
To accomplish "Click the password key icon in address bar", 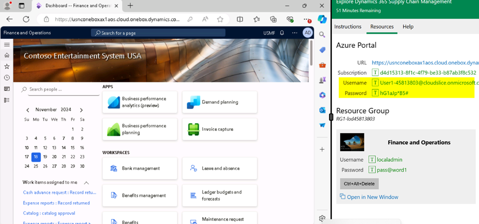I will point(190,19).
